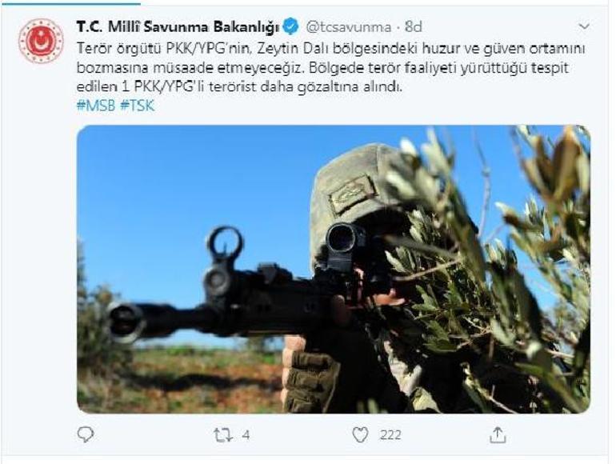
Task: Click the tweet line ending 'gözaltına alındı.'
Action: coord(240,87)
